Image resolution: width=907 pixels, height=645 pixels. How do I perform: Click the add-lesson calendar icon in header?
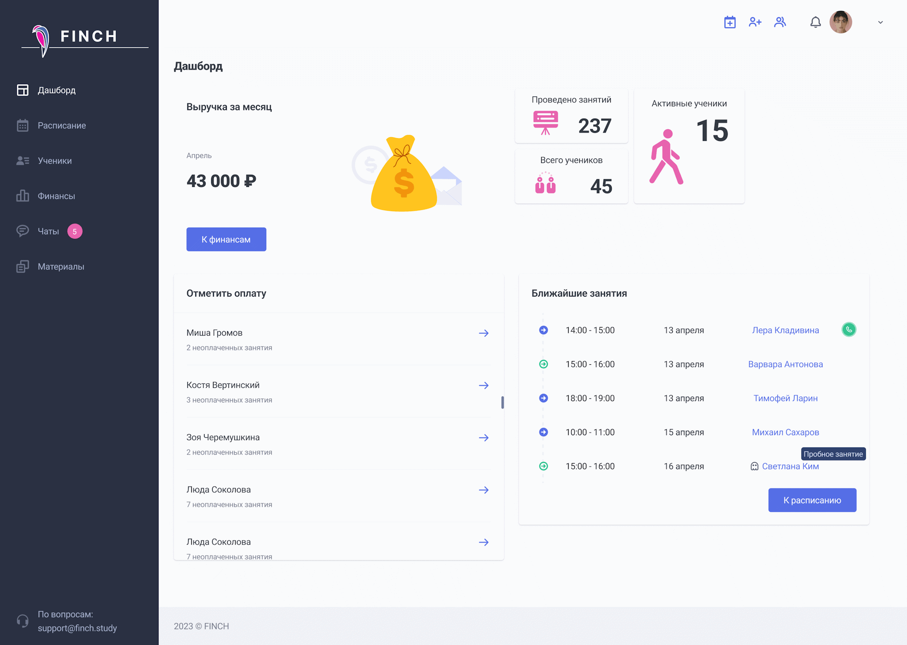(730, 22)
